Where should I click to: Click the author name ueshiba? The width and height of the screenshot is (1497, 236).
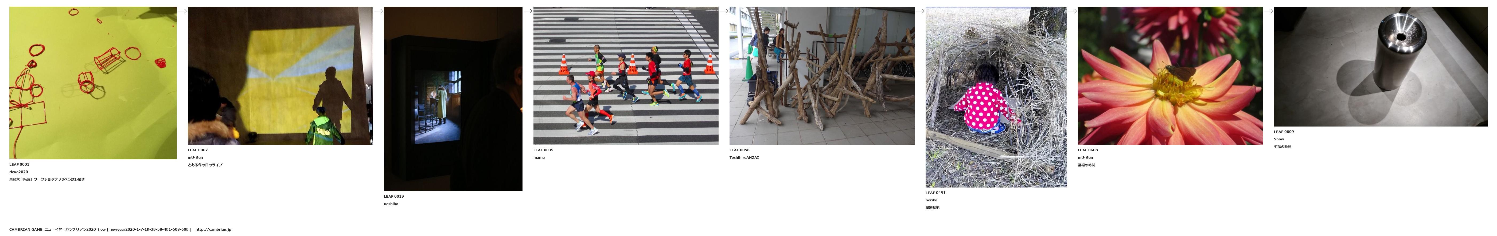click(391, 204)
